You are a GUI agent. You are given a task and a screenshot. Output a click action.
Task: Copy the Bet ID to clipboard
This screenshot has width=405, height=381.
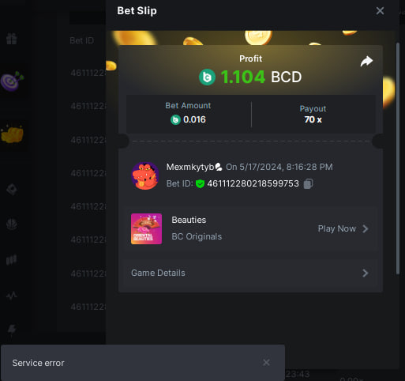308,183
